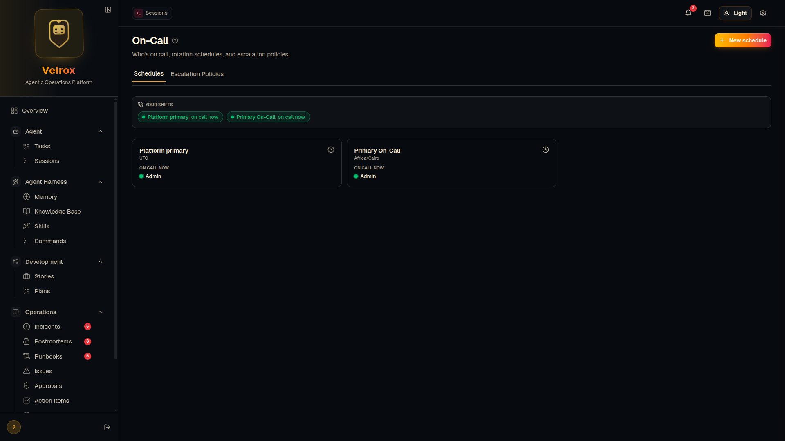Collapse the Operations section
Screen dimensions: 785x441
100,312
